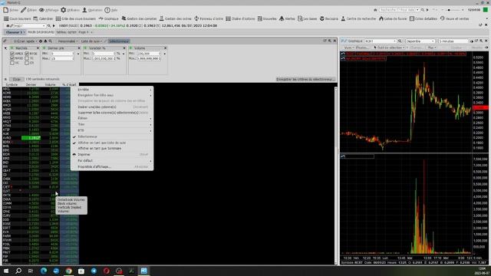Image resolution: width=491 pixels, height=276 pixels.
Task: Click Dernier prix Min input field
Action: point(62,54)
